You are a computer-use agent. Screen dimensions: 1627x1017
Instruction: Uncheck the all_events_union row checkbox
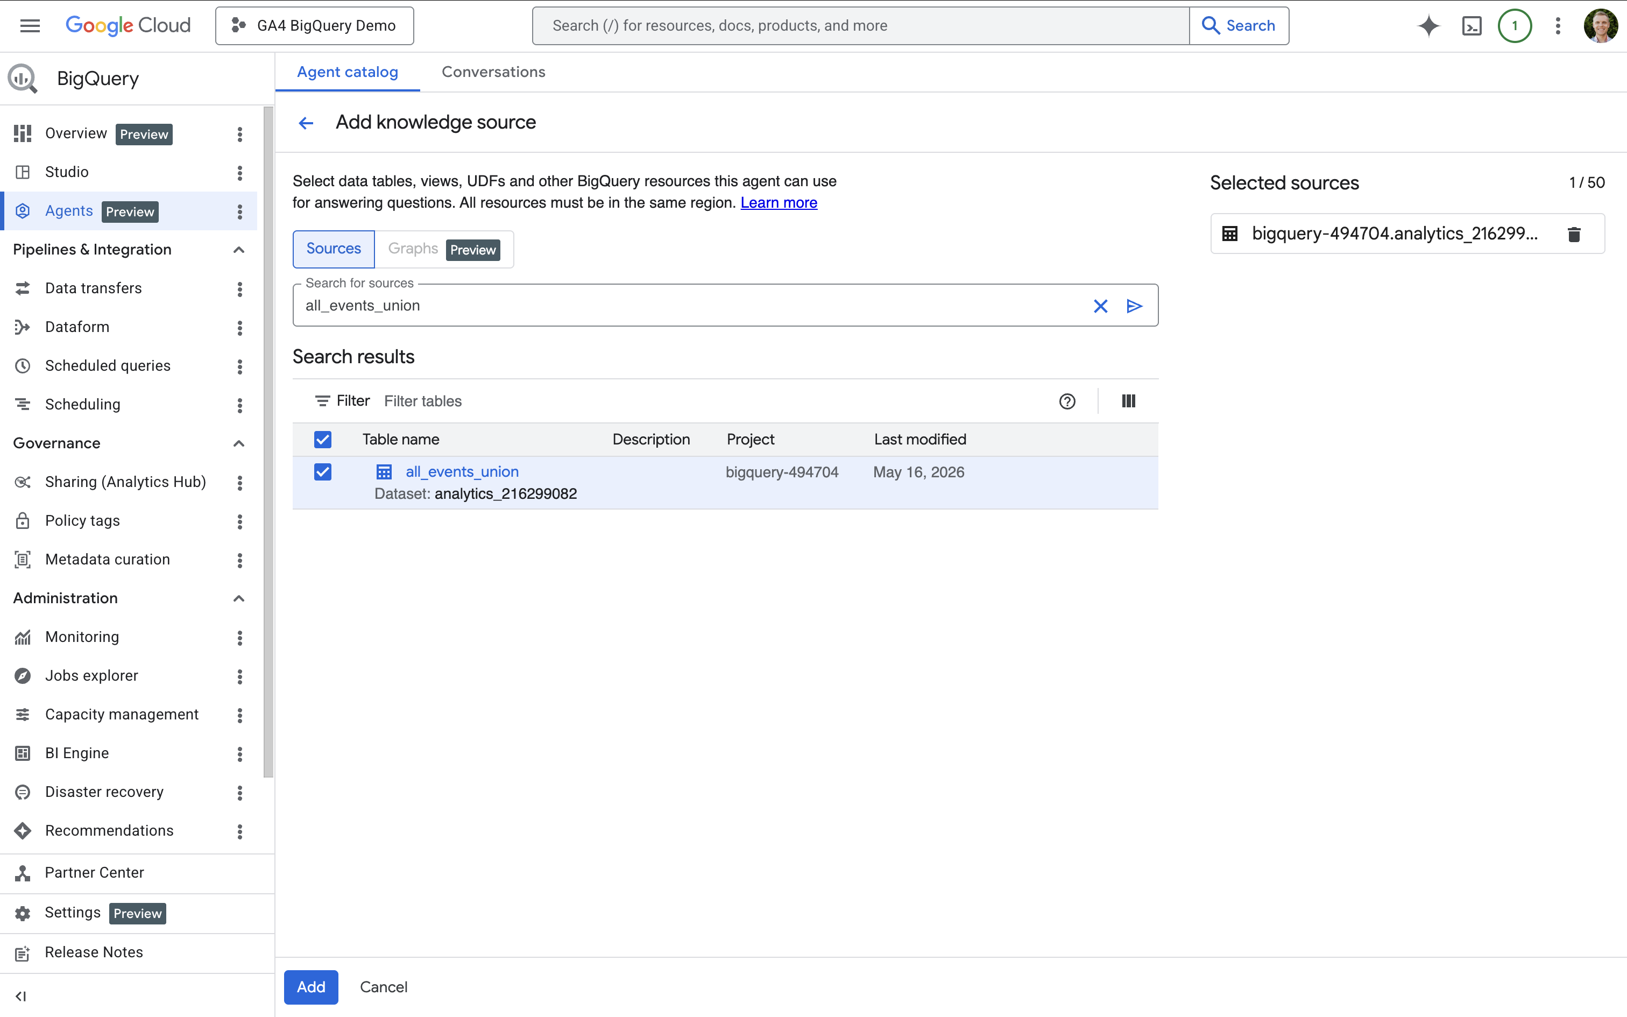(x=323, y=471)
